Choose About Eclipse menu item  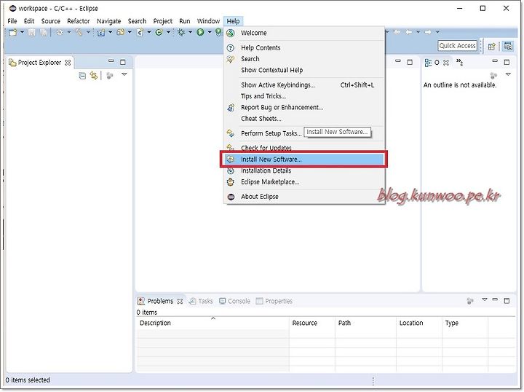303,197
